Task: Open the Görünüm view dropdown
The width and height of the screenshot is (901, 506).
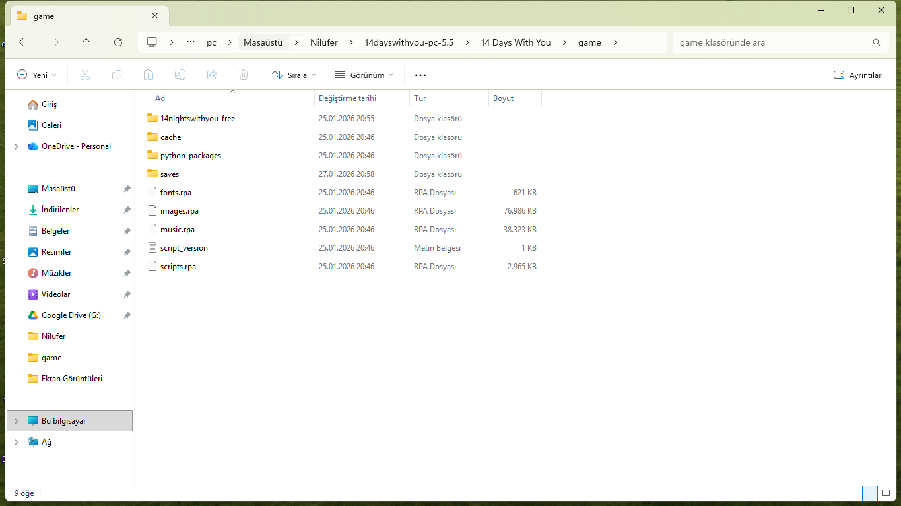Action: (x=364, y=75)
